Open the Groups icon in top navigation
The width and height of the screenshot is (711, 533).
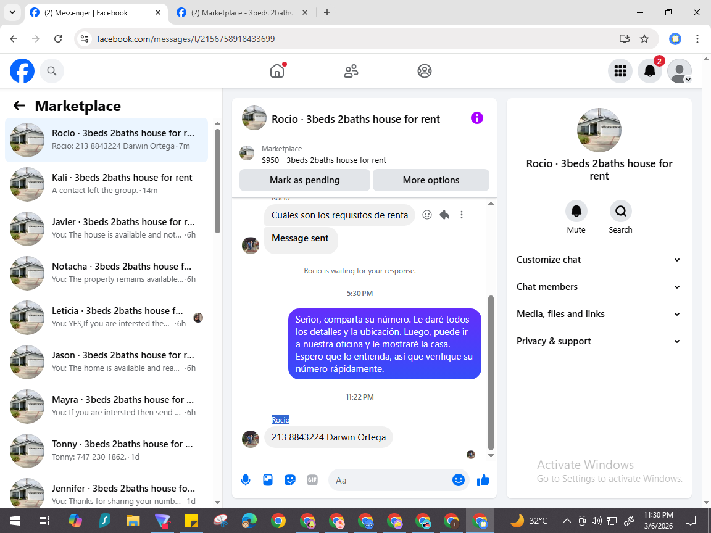pyautogui.click(x=425, y=71)
